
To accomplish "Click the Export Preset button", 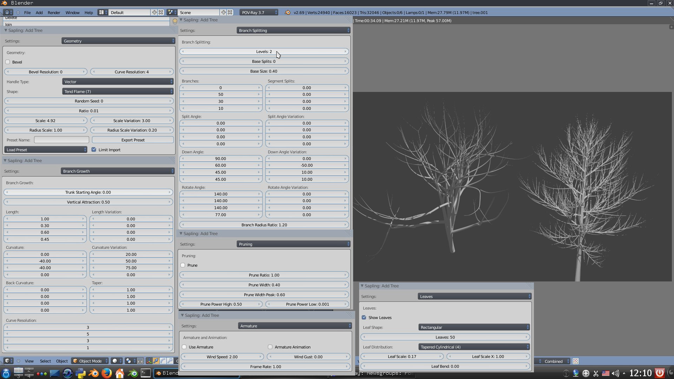I will click(x=133, y=140).
